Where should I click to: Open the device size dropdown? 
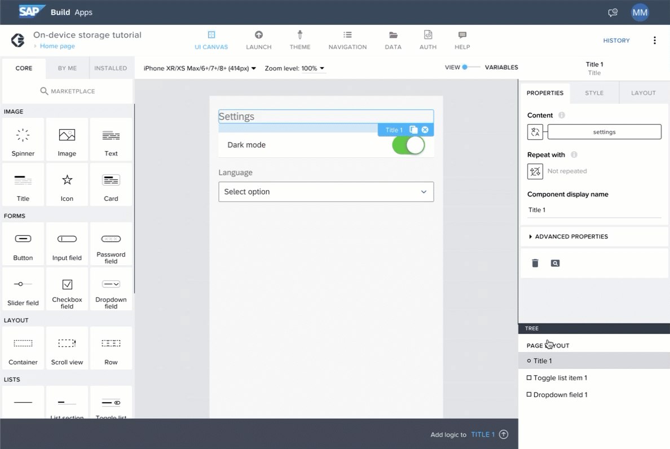(200, 68)
